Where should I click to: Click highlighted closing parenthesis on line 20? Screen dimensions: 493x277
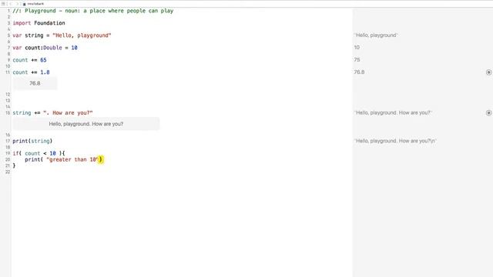click(x=101, y=159)
